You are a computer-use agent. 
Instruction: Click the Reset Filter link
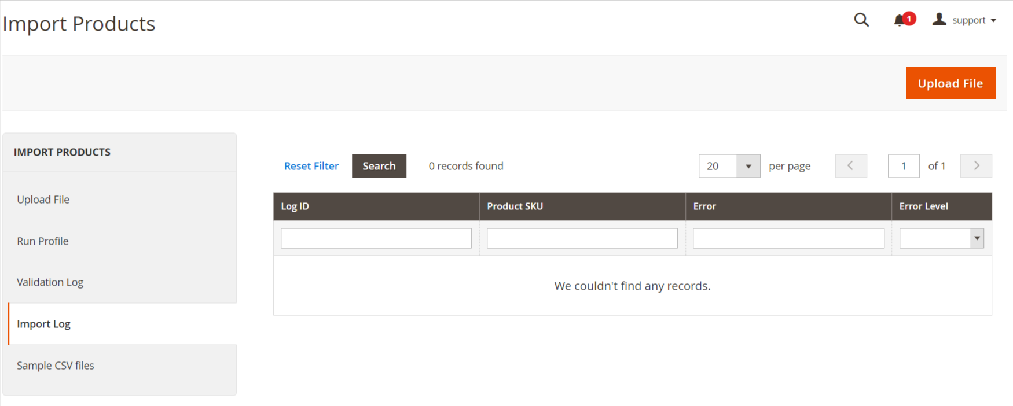(x=311, y=166)
